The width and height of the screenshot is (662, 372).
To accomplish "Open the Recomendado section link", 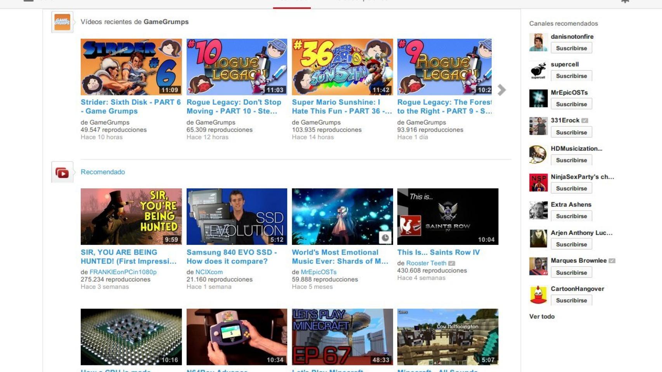I will (x=102, y=172).
